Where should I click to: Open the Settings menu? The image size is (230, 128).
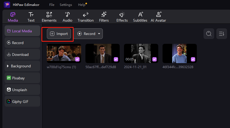pos(66,5)
